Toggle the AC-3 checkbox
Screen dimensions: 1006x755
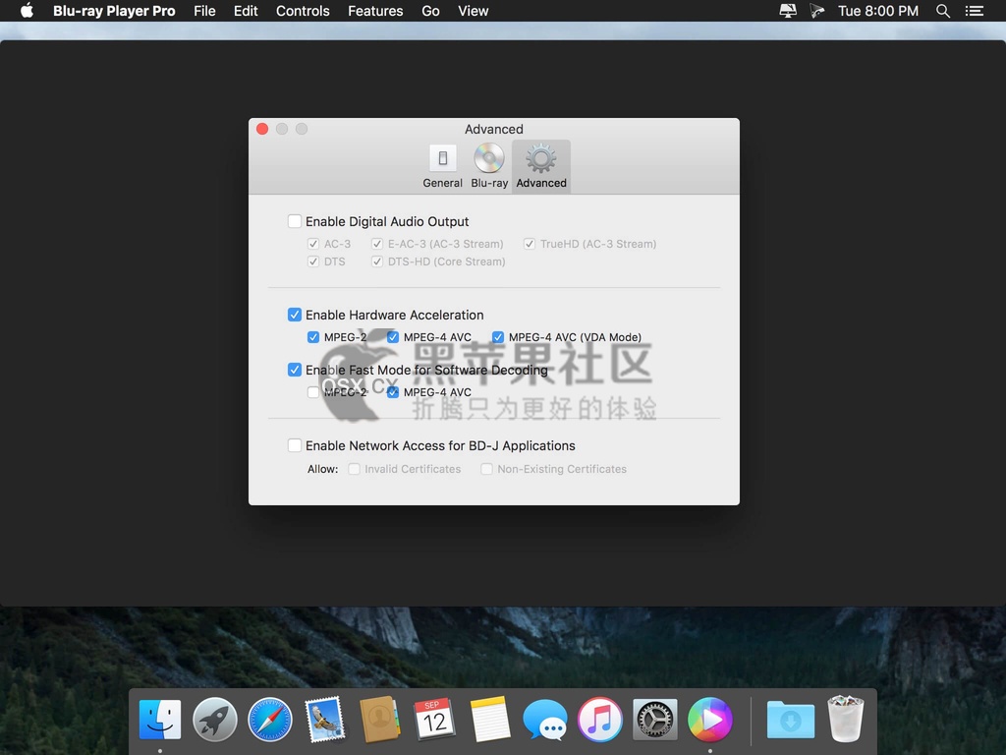point(313,244)
